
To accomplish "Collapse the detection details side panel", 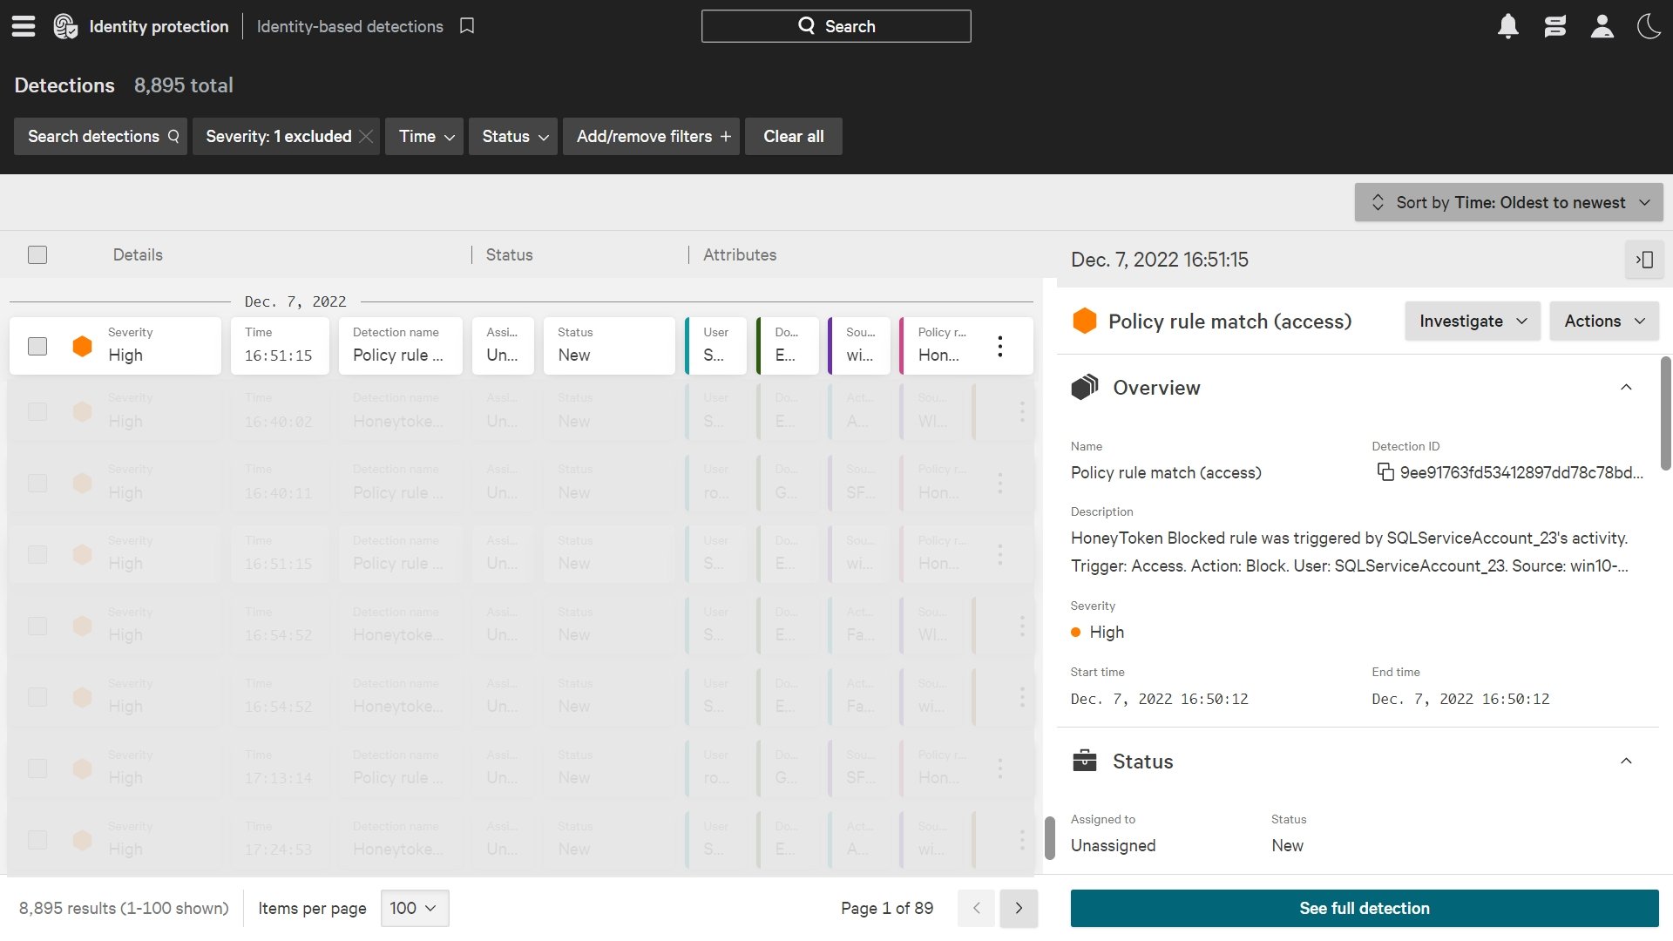I will click(x=1644, y=260).
